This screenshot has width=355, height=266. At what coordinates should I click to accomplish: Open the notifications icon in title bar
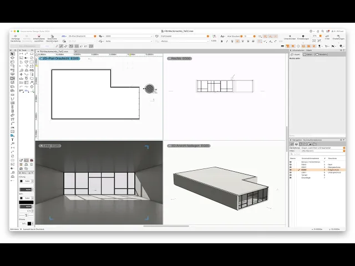pos(327,31)
